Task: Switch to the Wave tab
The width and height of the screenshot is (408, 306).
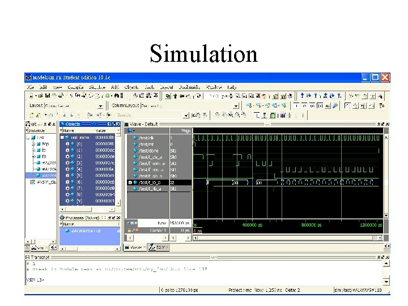Action: tap(135, 247)
